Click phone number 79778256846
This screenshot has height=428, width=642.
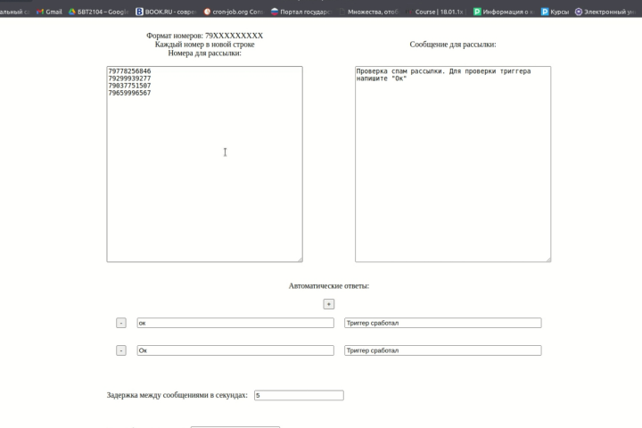(129, 71)
